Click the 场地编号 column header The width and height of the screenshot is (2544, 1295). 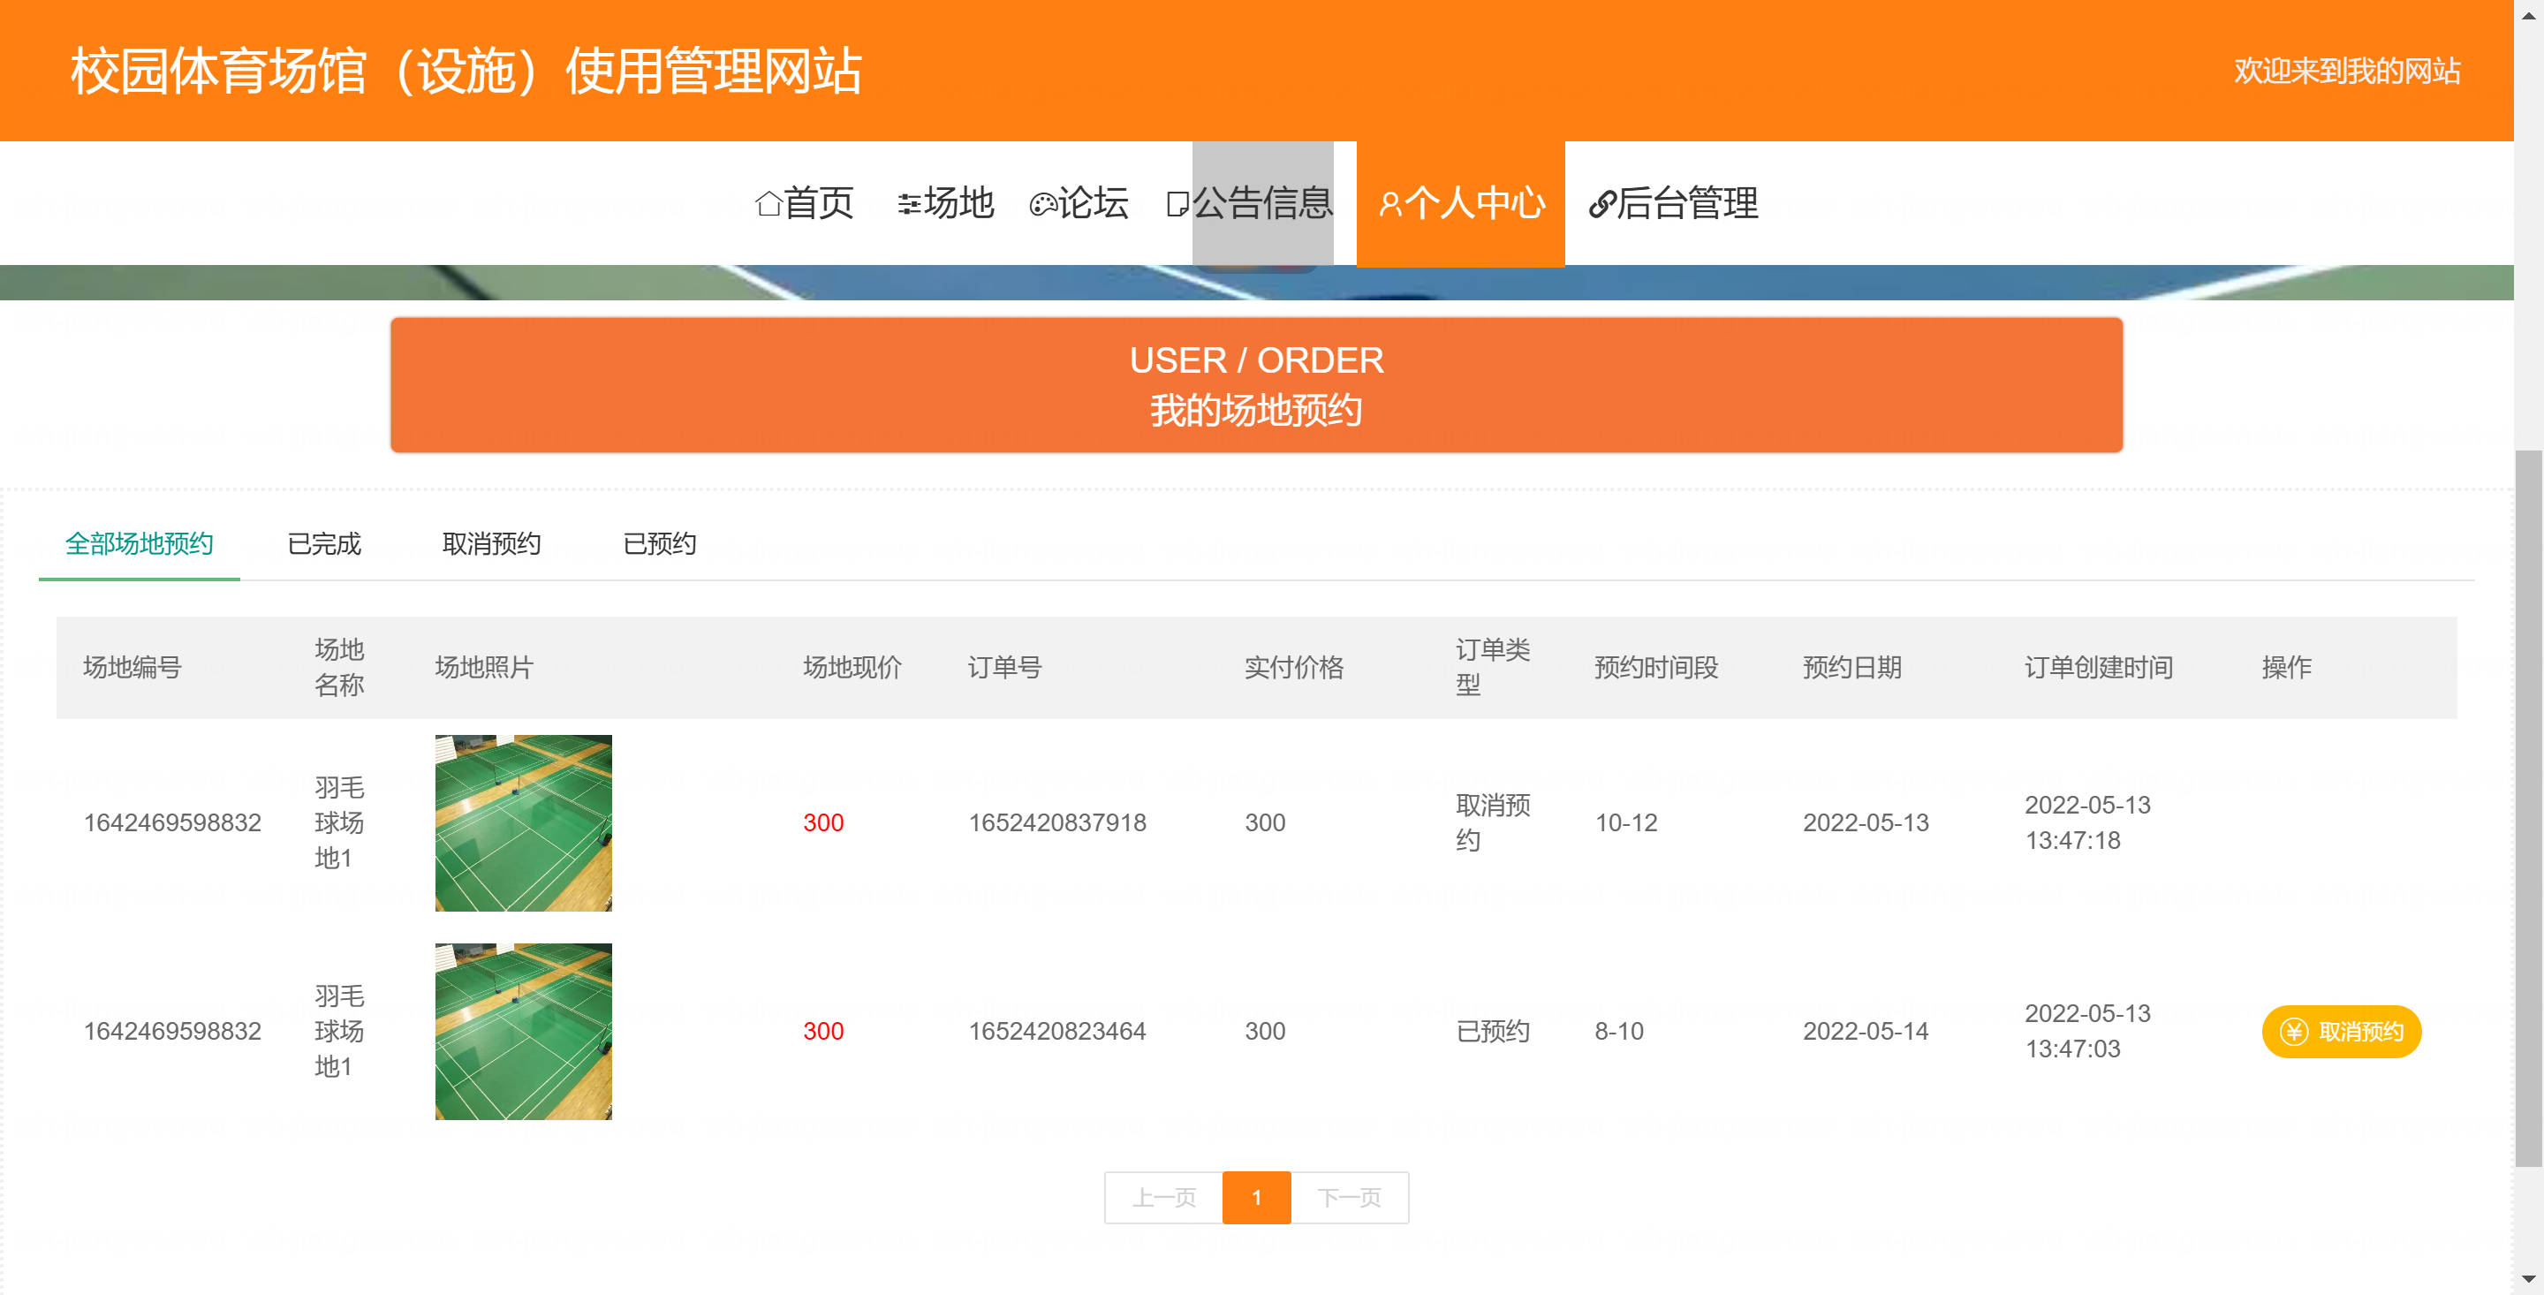click(x=132, y=668)
